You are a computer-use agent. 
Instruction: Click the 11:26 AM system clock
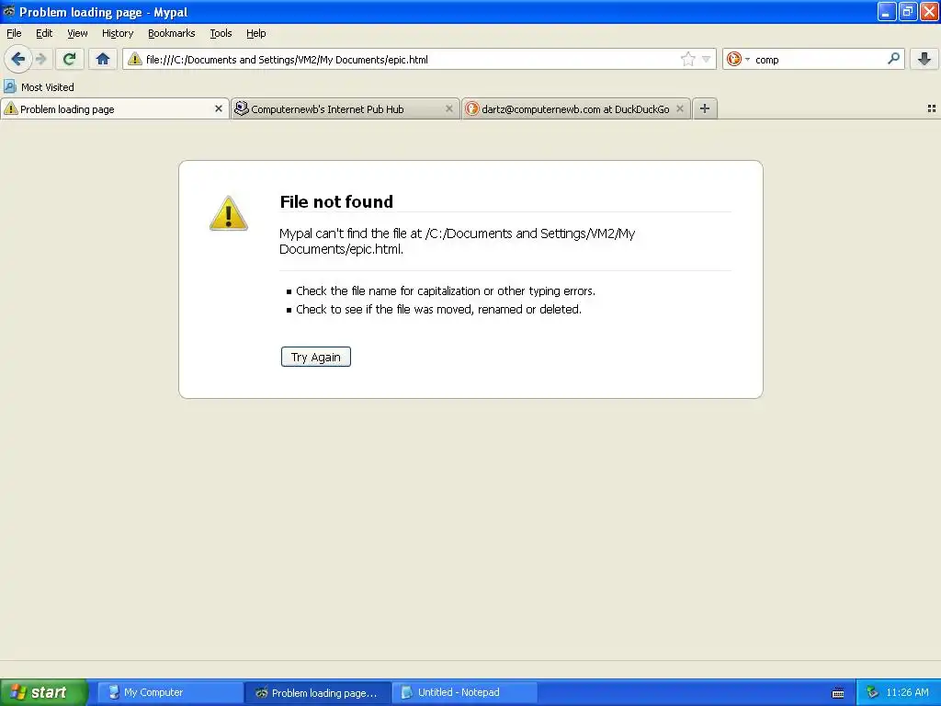tap(907, 692)
